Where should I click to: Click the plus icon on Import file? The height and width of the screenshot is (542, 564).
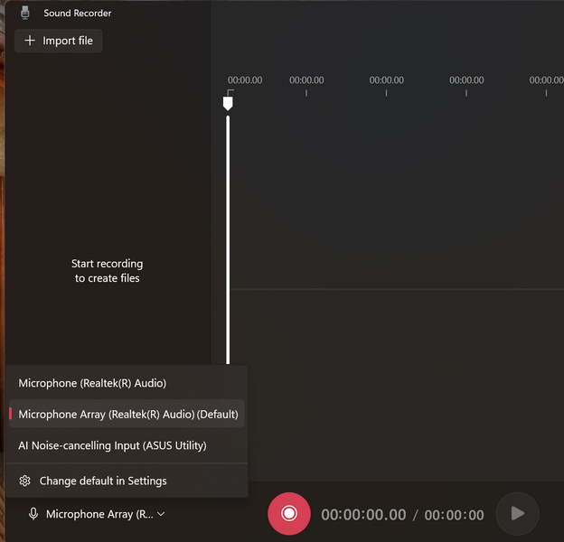(x=30, y=41)
